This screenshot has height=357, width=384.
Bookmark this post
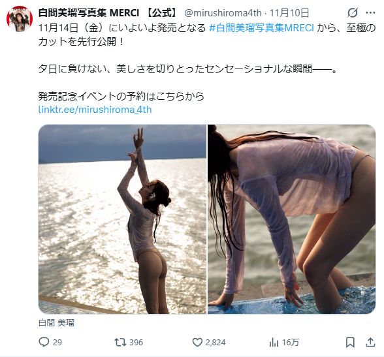pyautogui.click(x=350, y=342)
